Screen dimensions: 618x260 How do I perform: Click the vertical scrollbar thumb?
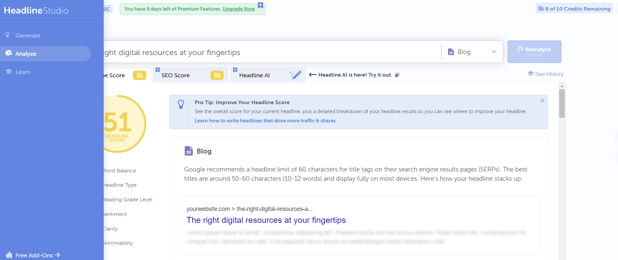point(562,103)
